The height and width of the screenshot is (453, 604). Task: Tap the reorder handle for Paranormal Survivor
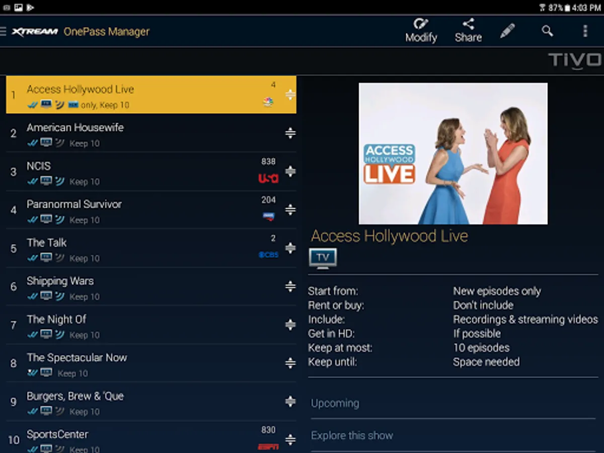tap(290, 209)
